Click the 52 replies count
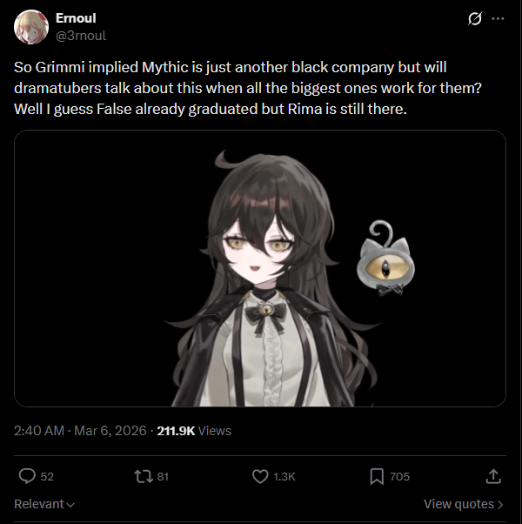 (x=47, y=476)
